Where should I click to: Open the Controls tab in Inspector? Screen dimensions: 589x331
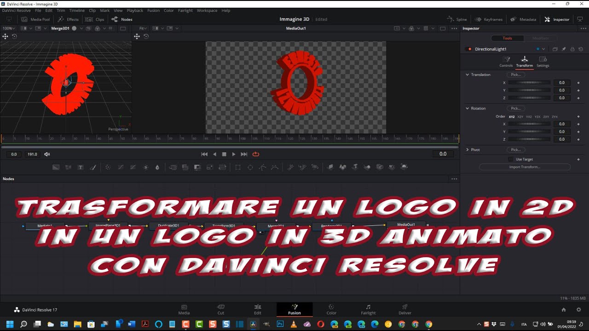[506, 62]
